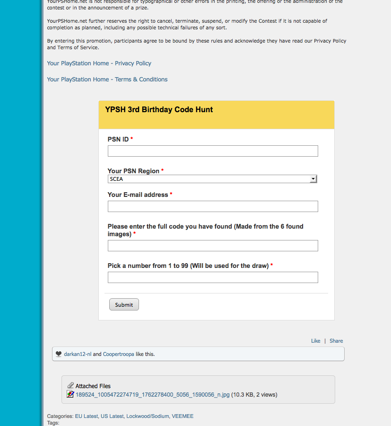Viewport: 391px width, 426px height.
Task: Click the full code entry field
Action: pyautogui.click(x=213, y=246)
